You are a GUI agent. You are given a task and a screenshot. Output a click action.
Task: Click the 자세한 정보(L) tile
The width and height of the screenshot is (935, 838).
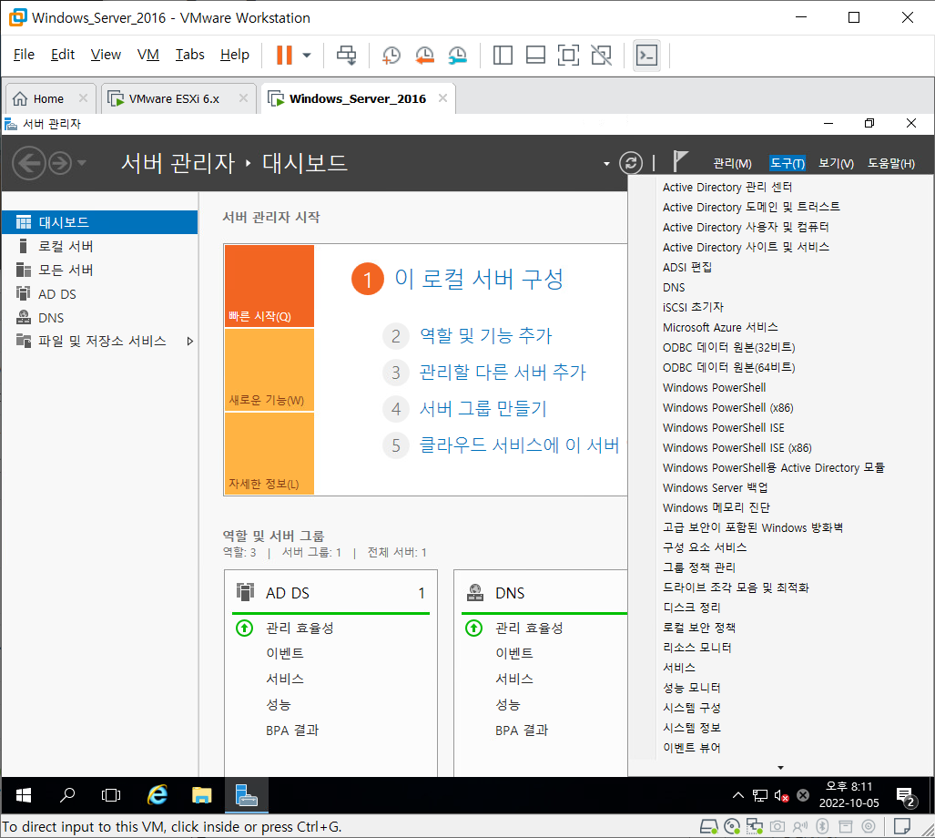(x=269, y=454)
